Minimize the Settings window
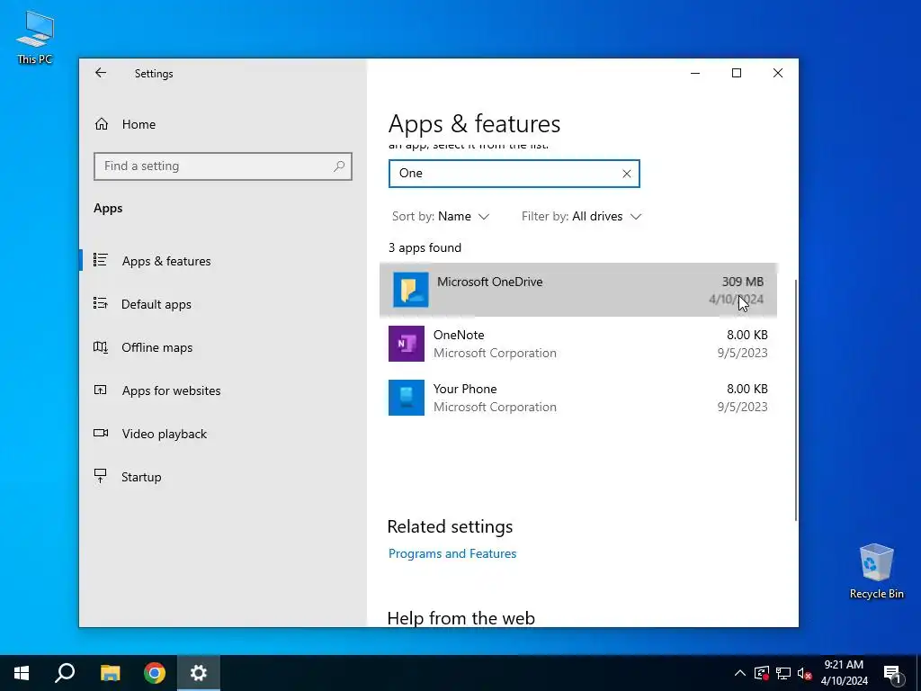This screenshot has height=691, width=921. [x=695, y=73]
